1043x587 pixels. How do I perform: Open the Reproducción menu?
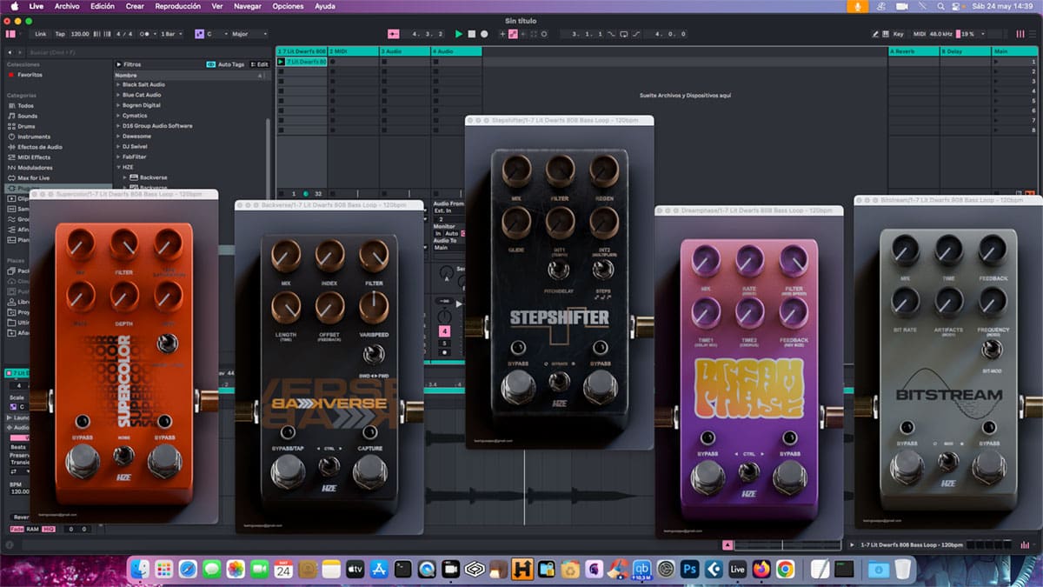coord(178,6)
